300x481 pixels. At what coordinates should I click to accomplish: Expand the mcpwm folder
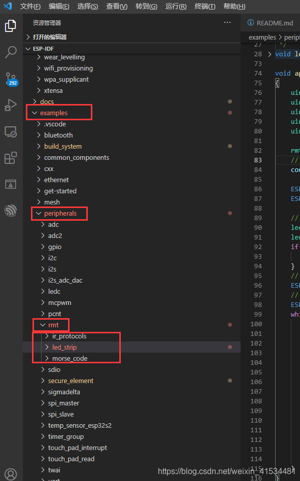click(x=132, y=302)
